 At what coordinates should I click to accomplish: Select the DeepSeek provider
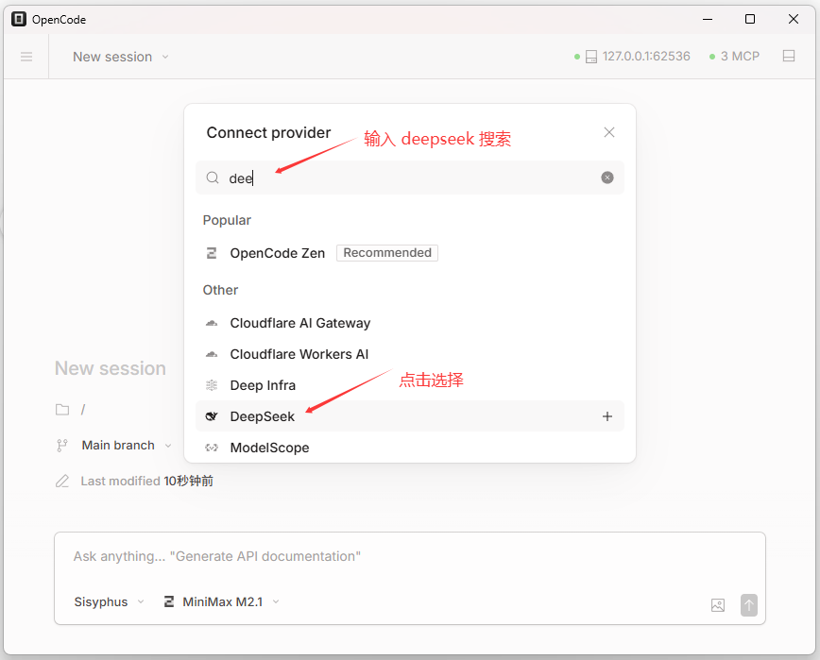coord(263,416)
